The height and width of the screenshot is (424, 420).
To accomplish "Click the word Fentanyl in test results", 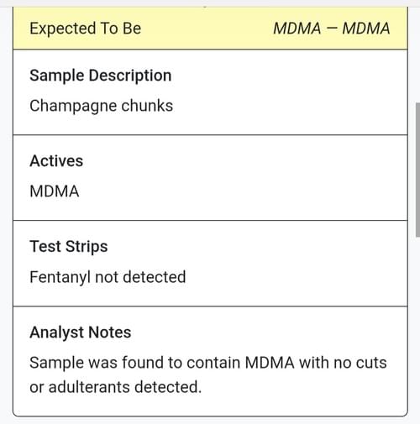I will tap(60, 277).
